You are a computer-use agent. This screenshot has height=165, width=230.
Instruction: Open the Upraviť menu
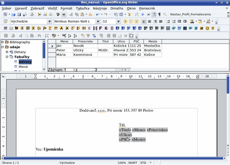pyautogui.click(x=21, y=8)
